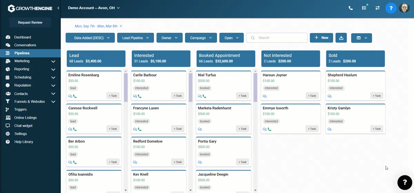Click the export download icon button
This screenshot has width=414, height=193.
click(341, 38)
